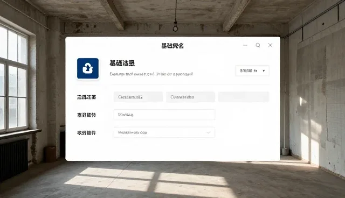This screenshot has width=345, height=198.
Task: Click the second gray field in the first form row
Action: tap(190, 97)
